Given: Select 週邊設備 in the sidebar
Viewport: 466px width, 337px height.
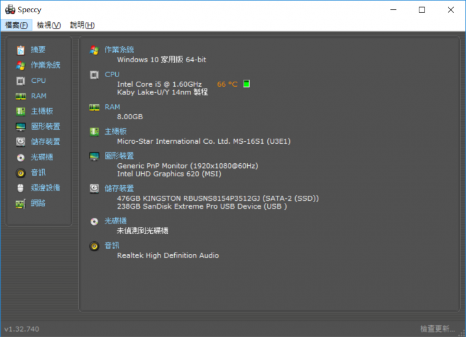Looking at the screenshot, I should 45,188.
